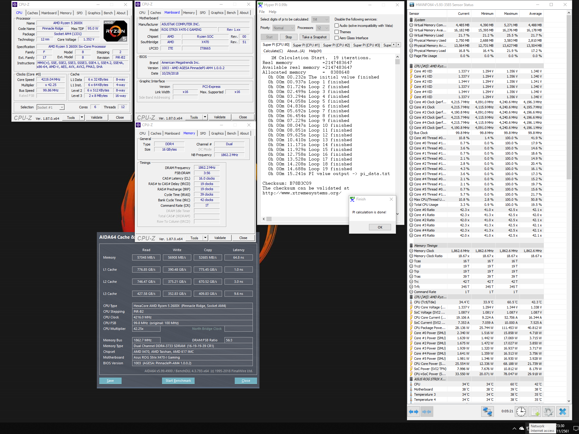Open Tools dropdown arrow in CPU-Z Memory window
This screenshot has width=579, height=434.
point(205,238)
